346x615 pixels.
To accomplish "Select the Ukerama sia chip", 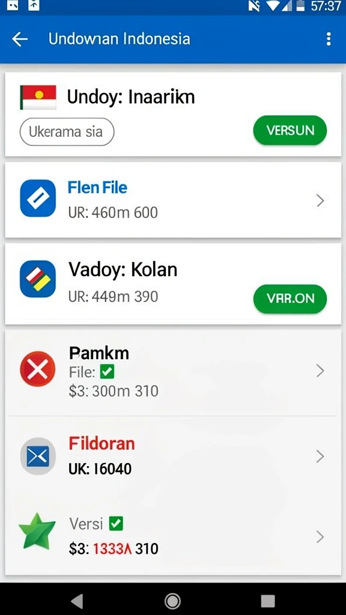I will pos(67,132).
